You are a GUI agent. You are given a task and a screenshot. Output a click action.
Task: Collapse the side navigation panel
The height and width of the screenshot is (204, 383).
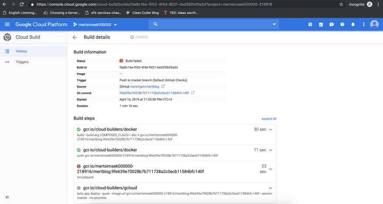(x=7, y=197)
